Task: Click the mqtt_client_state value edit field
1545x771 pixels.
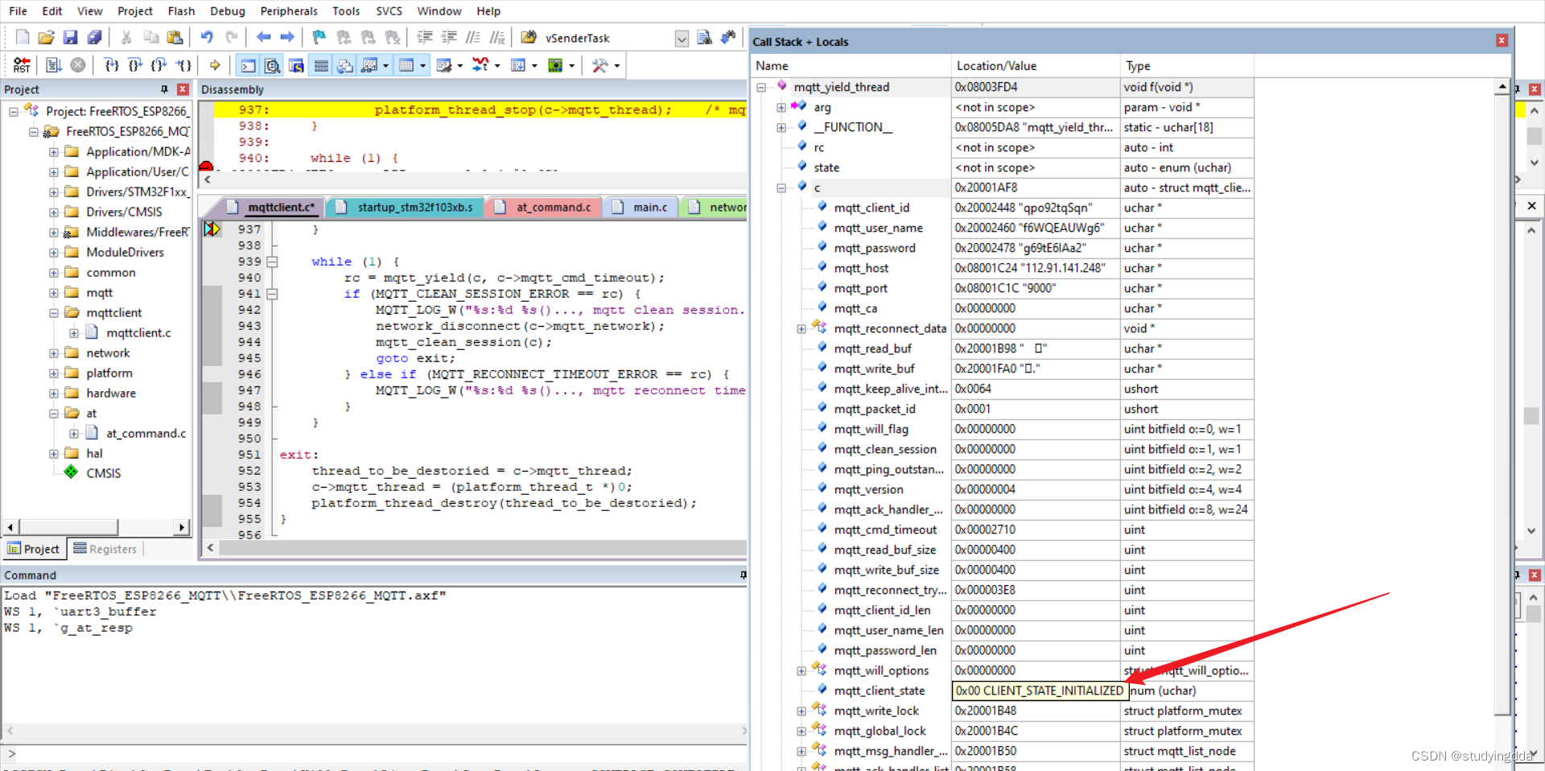Action: (1040, 691)
